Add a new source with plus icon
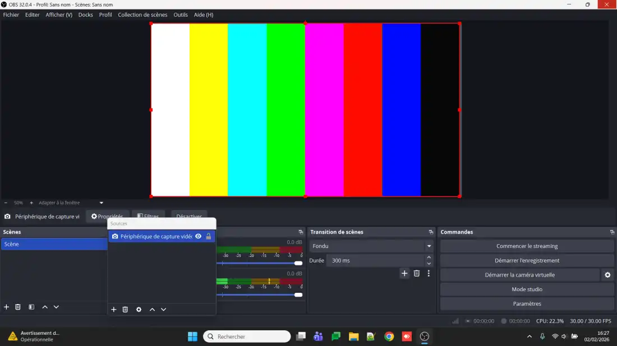This screenshot has height=346, width=617. tap(114, 310)
